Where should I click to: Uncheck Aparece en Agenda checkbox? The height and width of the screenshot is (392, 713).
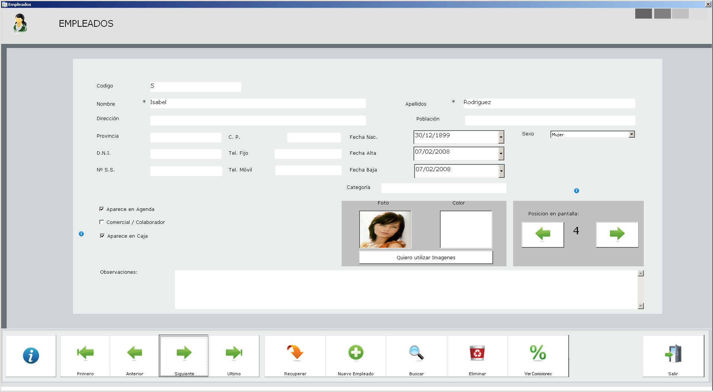102,209
